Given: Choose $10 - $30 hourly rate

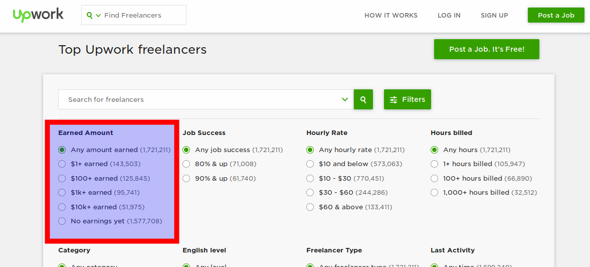Looking at the screenshot, I should [310, 178].
